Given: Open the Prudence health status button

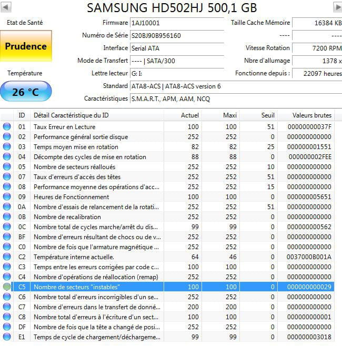Looking at the screenshot, I should [26, 46].
